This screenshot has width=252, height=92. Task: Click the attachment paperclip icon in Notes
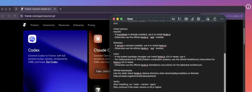pyautogui.click(x=193, y=19)
